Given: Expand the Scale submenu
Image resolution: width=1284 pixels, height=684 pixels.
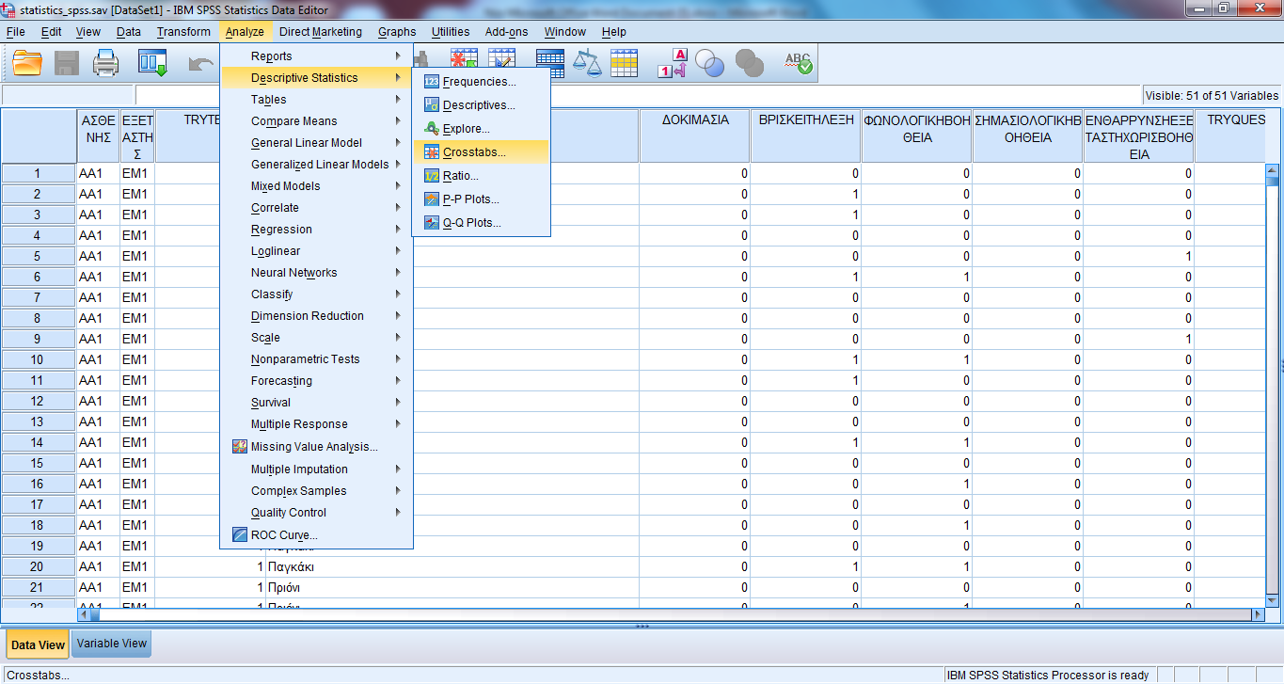Looking at the screenshot, I should pos(316,338).
